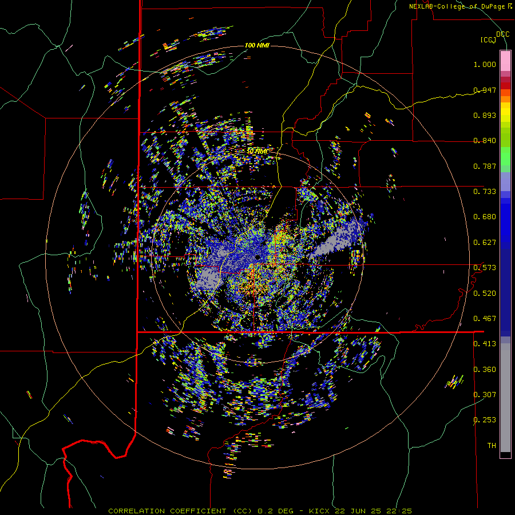Select the 0.893 scale value
515x515 pixels.
[x=485, y=115]
